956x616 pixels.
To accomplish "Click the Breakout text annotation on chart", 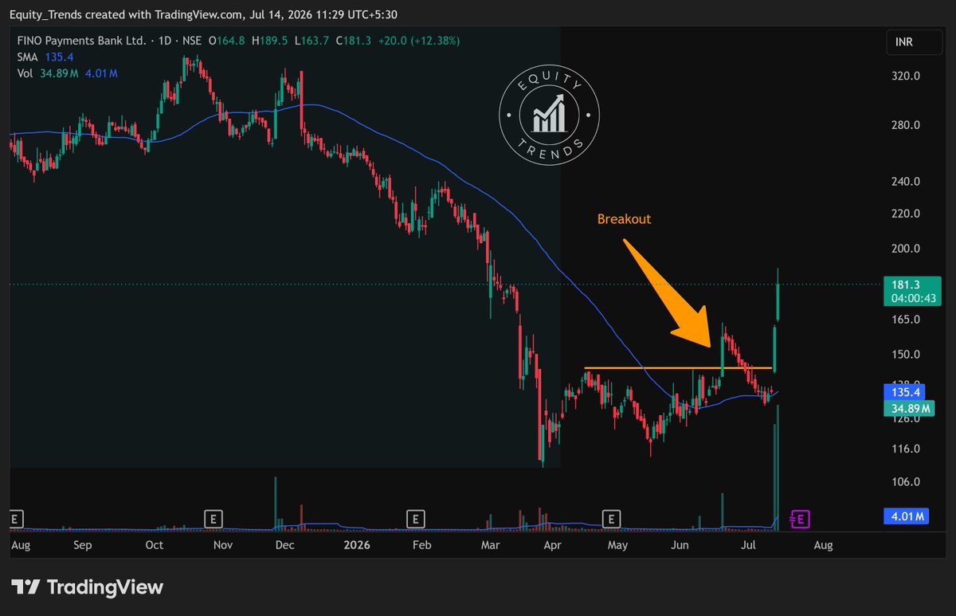I will pyautogui.click(x=624, y=218).
